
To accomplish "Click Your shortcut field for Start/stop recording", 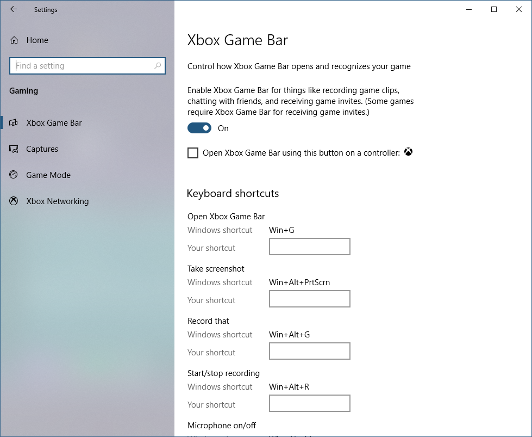I will point(309,403).
